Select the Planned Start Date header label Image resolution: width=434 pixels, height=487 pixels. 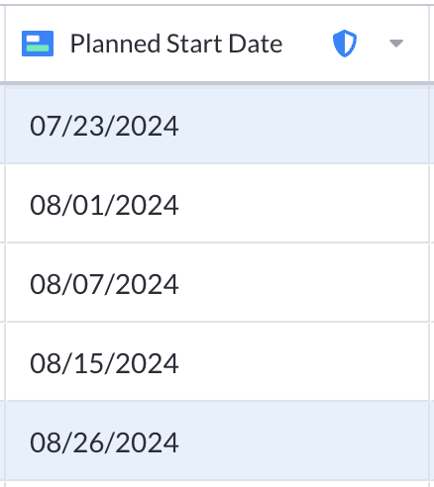pyautogui.click(x=176, y=44)
